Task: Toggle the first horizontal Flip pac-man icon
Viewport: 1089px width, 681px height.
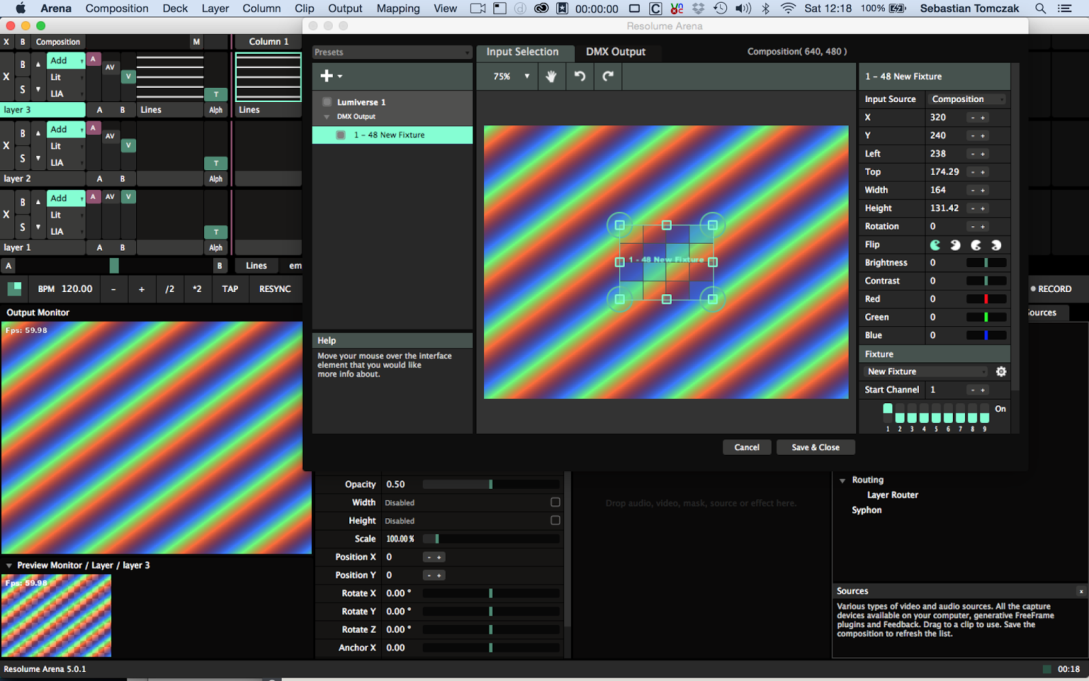Action: 934,244
